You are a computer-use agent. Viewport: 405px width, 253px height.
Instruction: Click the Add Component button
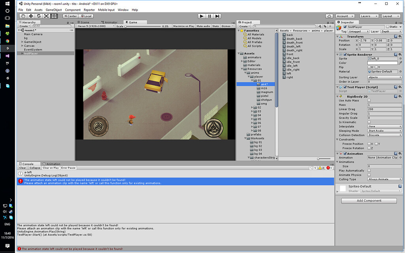[369, 200]
